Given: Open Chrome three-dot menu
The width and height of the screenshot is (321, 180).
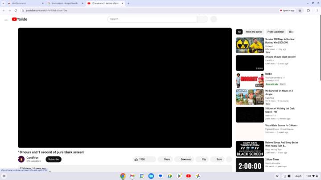Looking at the screenshot, I should (316, 10).
